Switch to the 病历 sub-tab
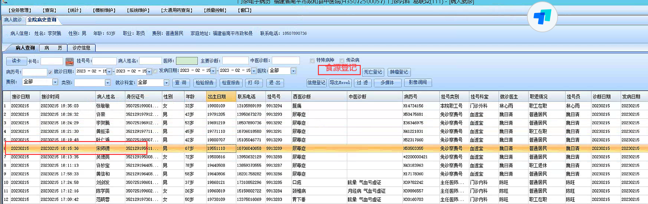 [x=53, y=48]
